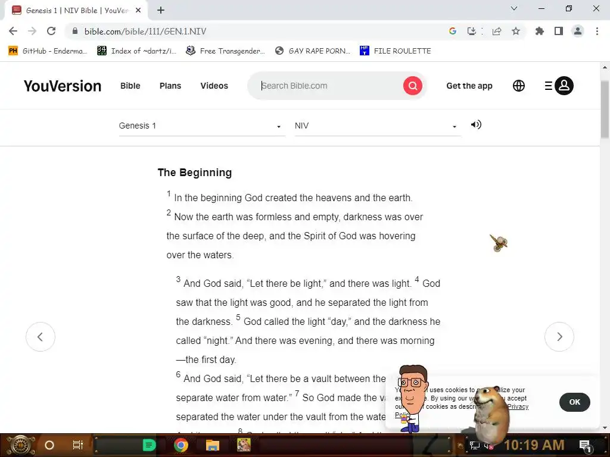610x457 pixels.
Task: Open the Windows Start button
Action: [x=20, y=445]
